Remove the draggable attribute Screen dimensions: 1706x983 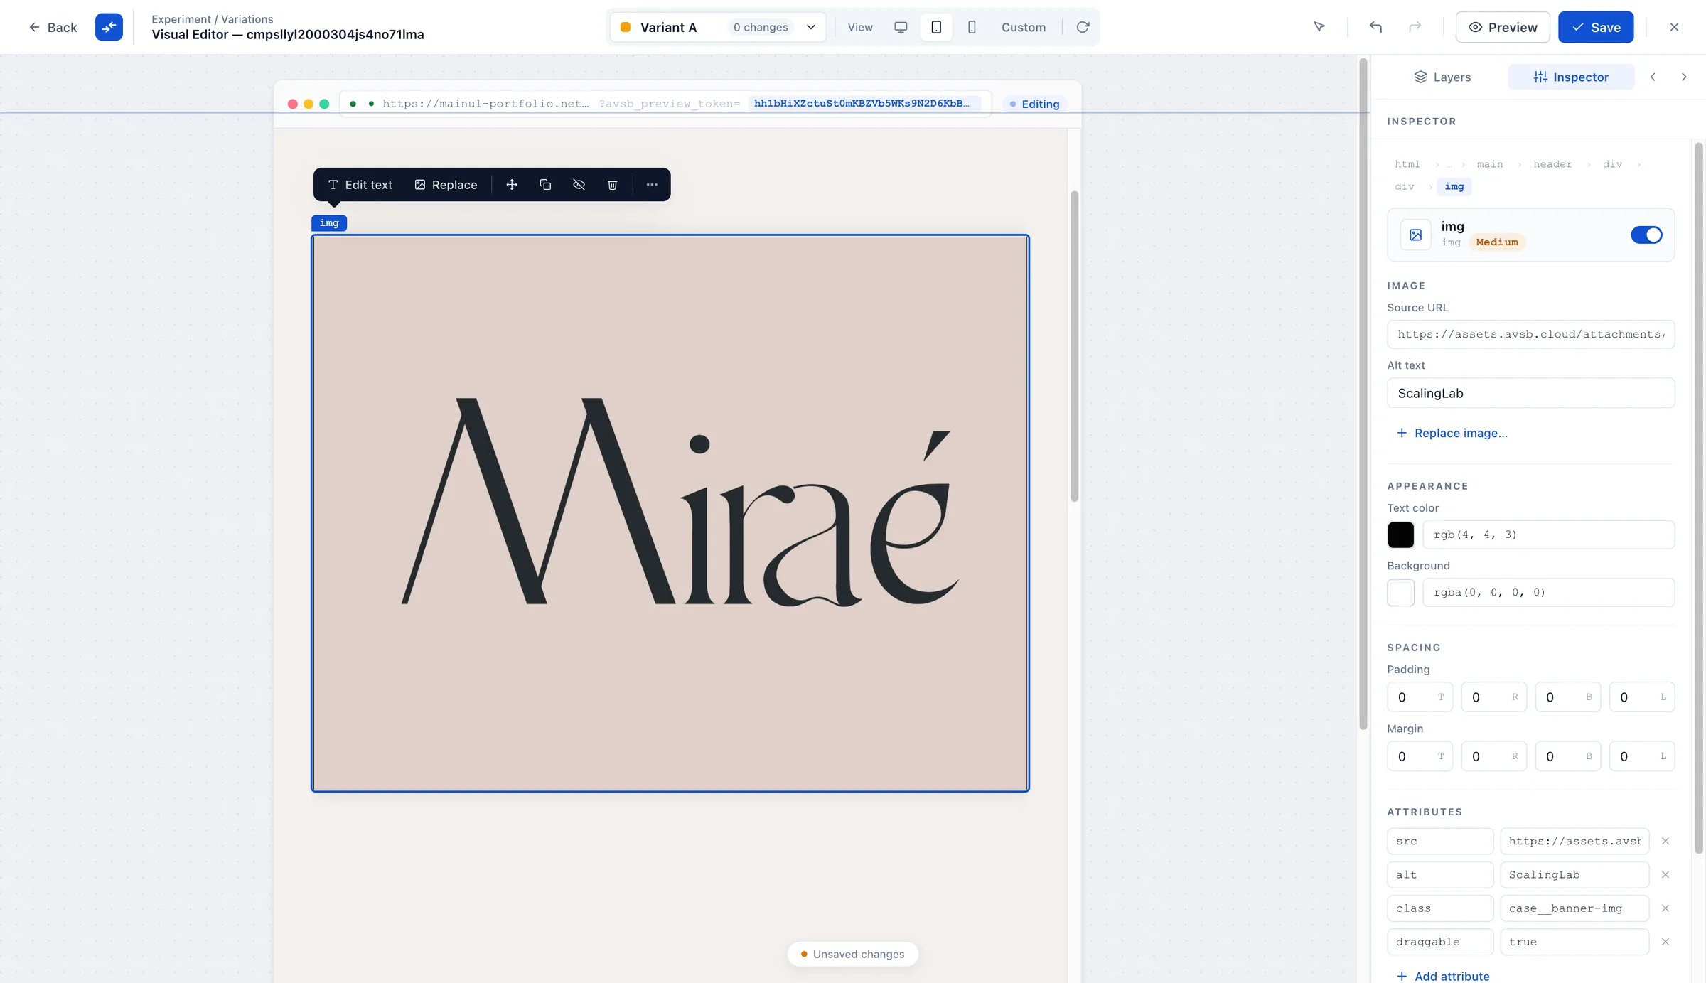[x=1665, y=942]
